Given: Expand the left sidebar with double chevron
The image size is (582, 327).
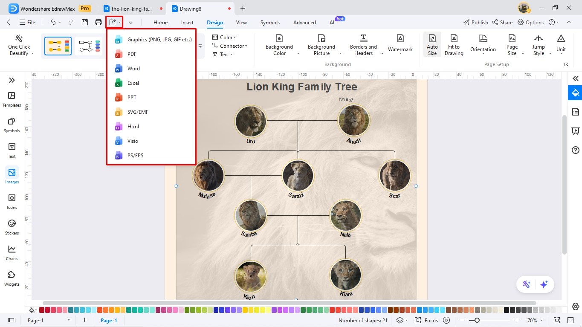Looking at the screenshot, I should 12,80.
